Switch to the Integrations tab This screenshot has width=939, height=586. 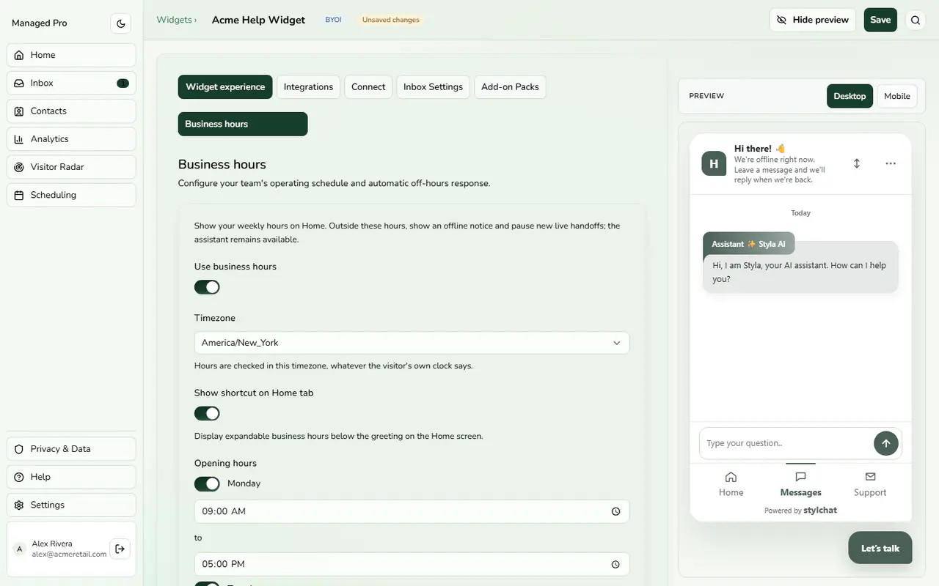(308, 86)
